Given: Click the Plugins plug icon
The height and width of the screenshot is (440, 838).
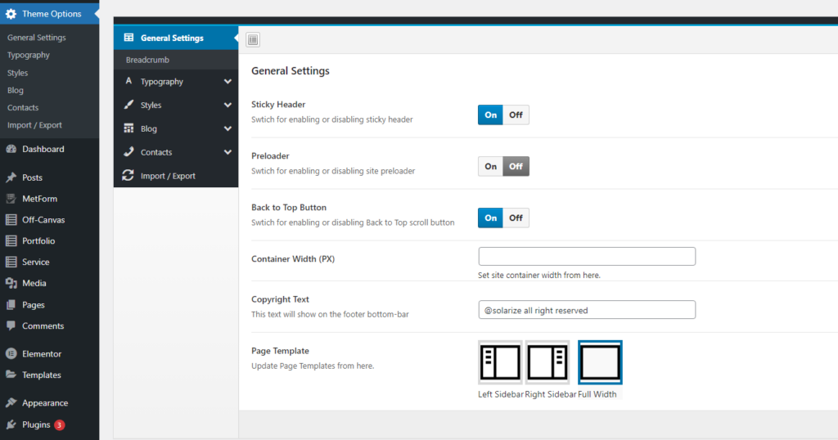Looking at the screenshot, I should (x=11, y=425).
